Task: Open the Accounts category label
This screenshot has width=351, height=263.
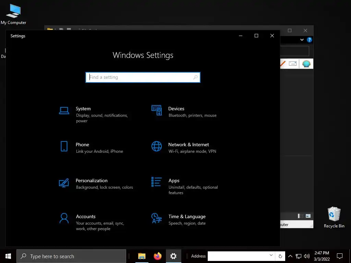Action: pyautogui.click(x=86, y=217)
